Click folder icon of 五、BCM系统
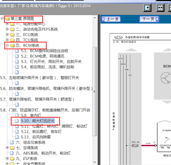 click(12, 45)
